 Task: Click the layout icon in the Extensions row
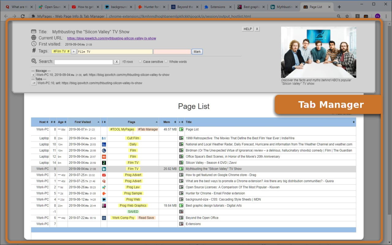click(x=181, y=224)
